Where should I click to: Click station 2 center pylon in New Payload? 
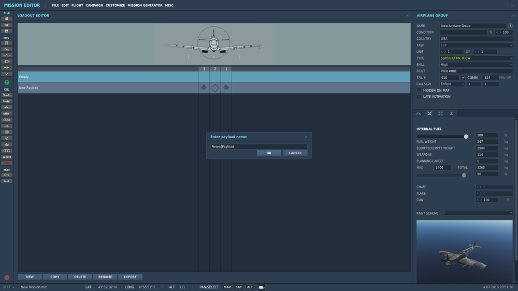click(x=215, y=88)
